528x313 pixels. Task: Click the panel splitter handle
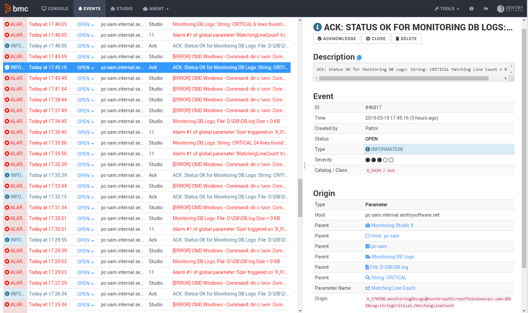pos(304,165)
